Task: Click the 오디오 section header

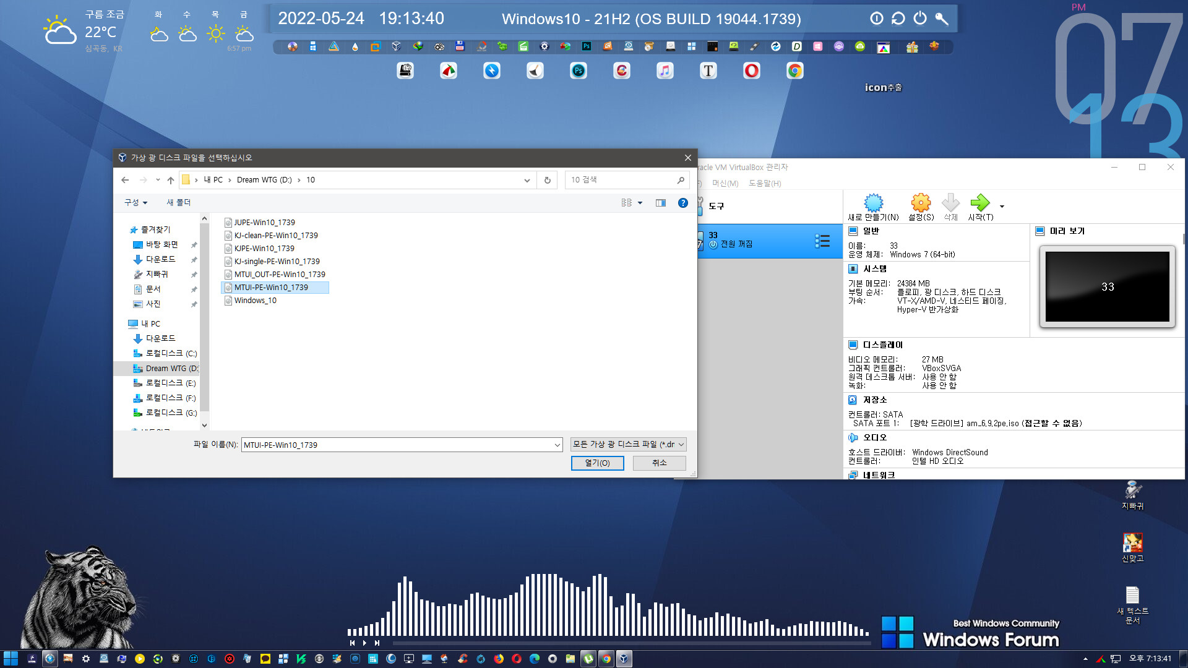Action: (874, 437)
